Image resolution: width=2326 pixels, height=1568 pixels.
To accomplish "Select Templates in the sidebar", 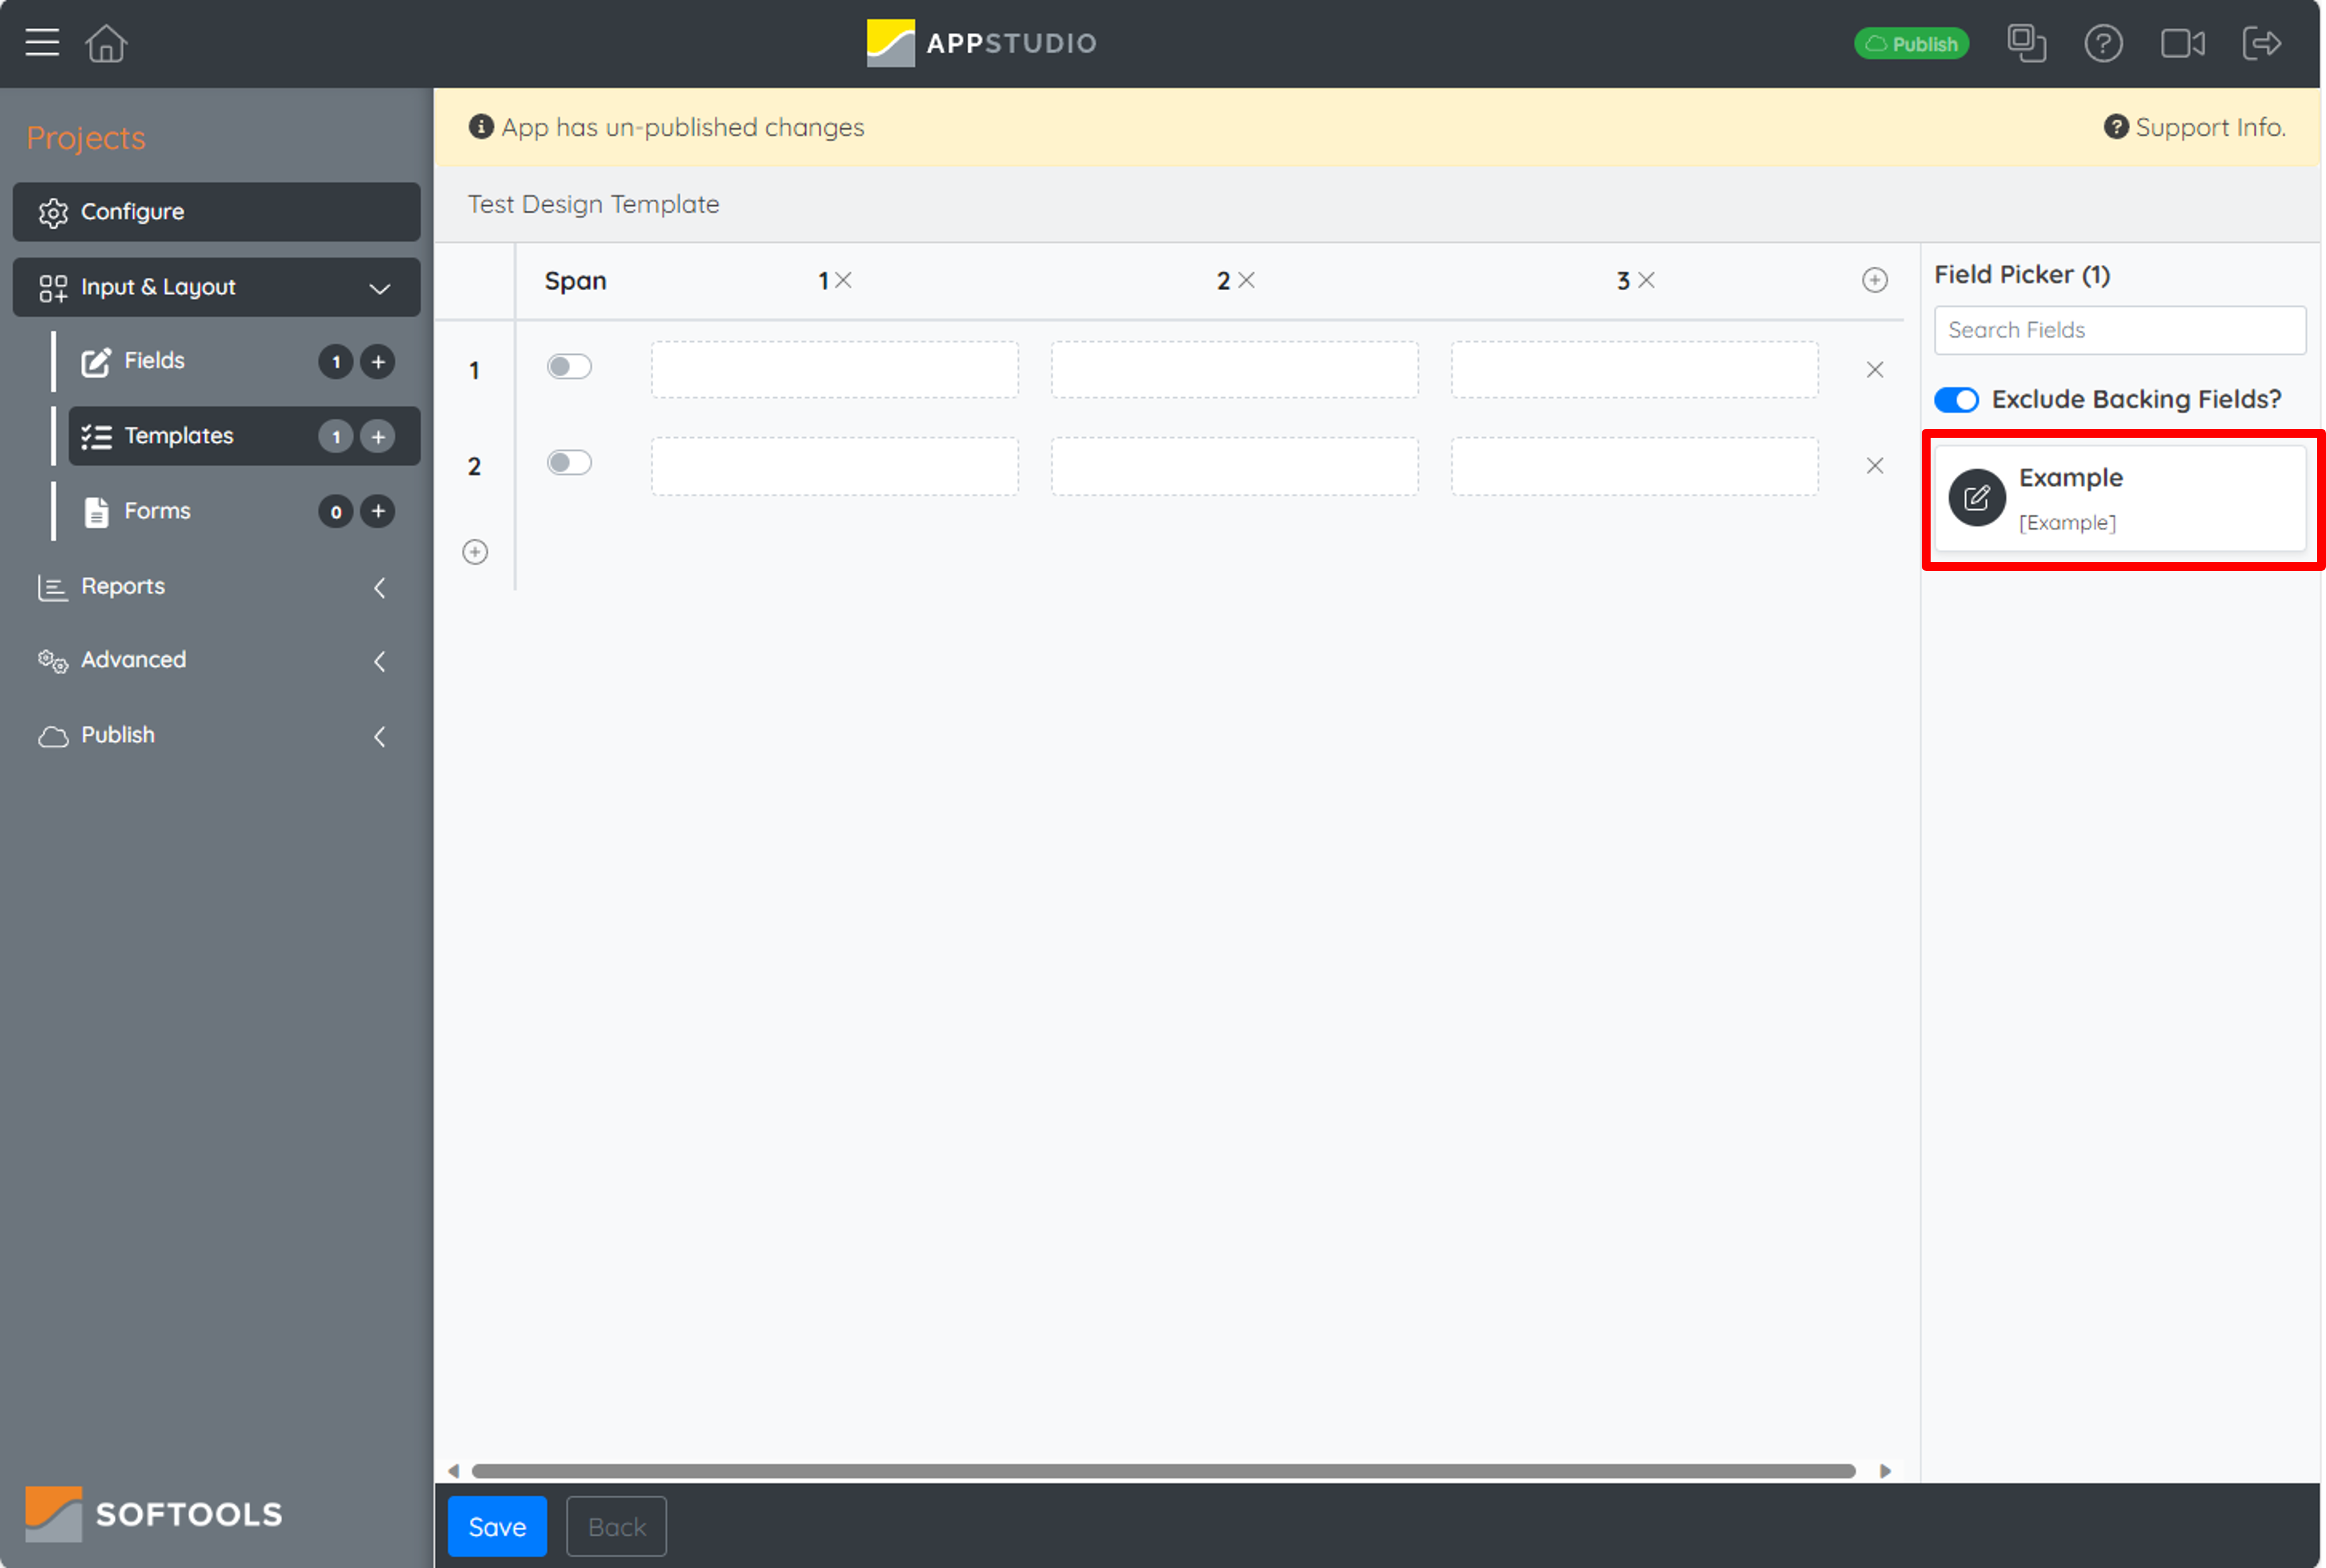I will (x=178, y=436).
